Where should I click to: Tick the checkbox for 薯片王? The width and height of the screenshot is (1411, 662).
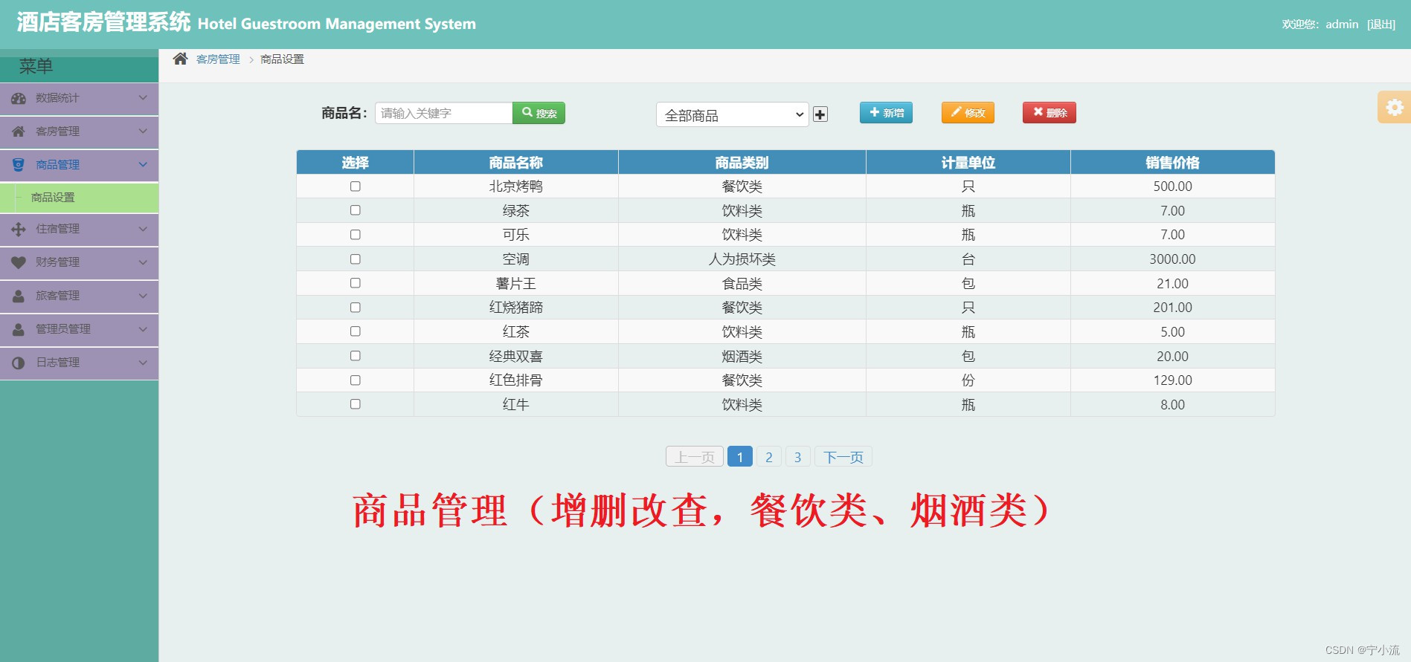click(356, 283)
